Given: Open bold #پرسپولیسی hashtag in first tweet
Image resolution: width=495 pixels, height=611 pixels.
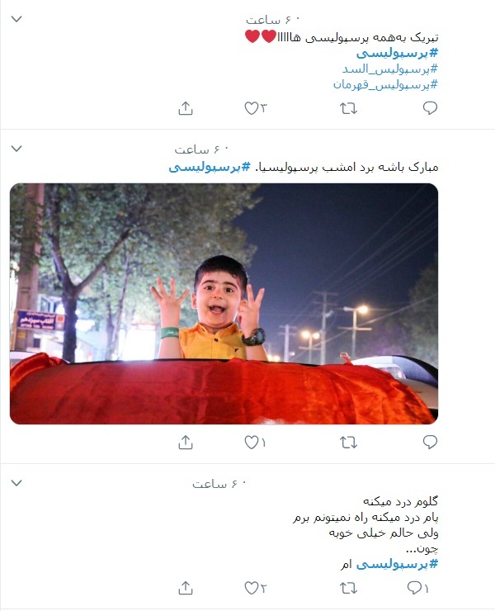Looking at the screenshot, I should point(397,53).
